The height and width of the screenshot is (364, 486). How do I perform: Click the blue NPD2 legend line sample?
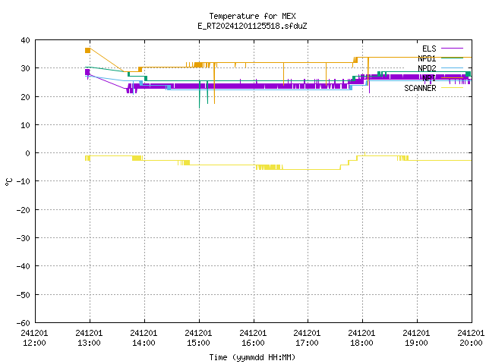(452, 67)
